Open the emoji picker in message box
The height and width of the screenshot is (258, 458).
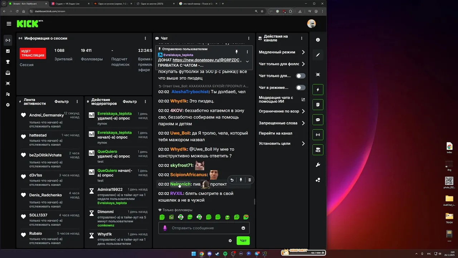243,228
